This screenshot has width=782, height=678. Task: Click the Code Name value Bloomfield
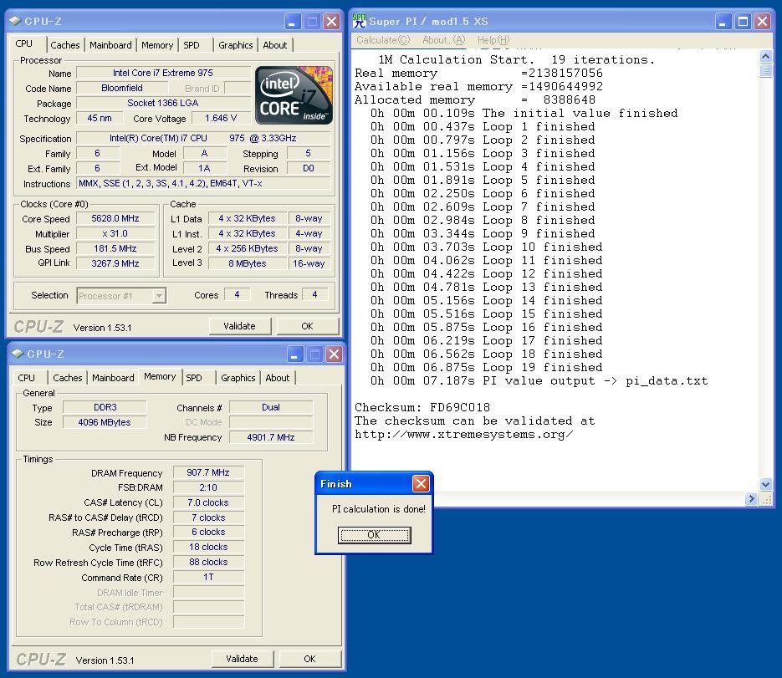[x=122, y=88]
